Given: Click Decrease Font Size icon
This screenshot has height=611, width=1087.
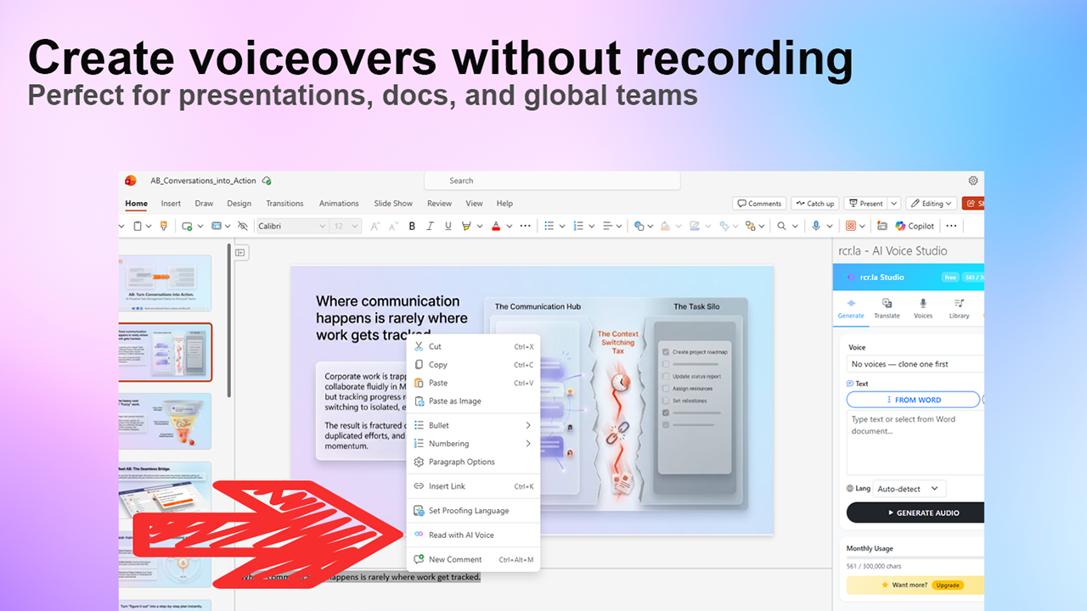Looking at the screenshot, I should point(393,226).
